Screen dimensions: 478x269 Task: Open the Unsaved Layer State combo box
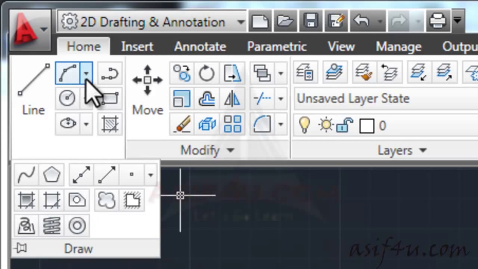point(386,99)
